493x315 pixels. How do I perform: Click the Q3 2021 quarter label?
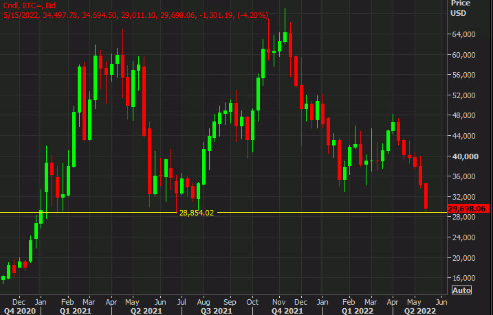(217, 311)
